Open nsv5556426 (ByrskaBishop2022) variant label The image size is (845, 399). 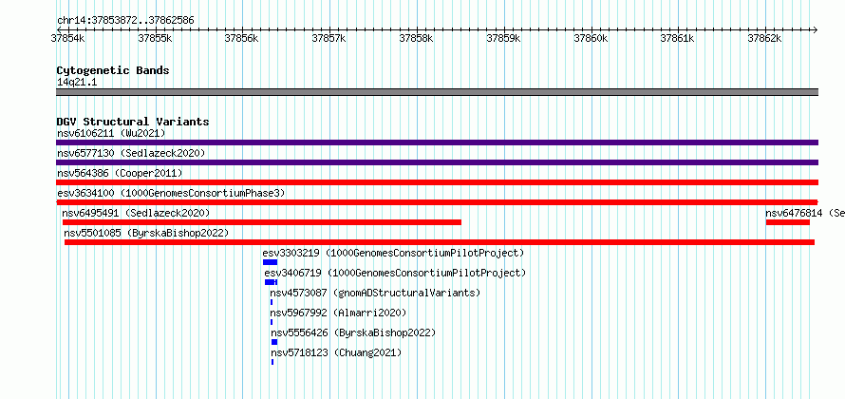coord(353,332)
